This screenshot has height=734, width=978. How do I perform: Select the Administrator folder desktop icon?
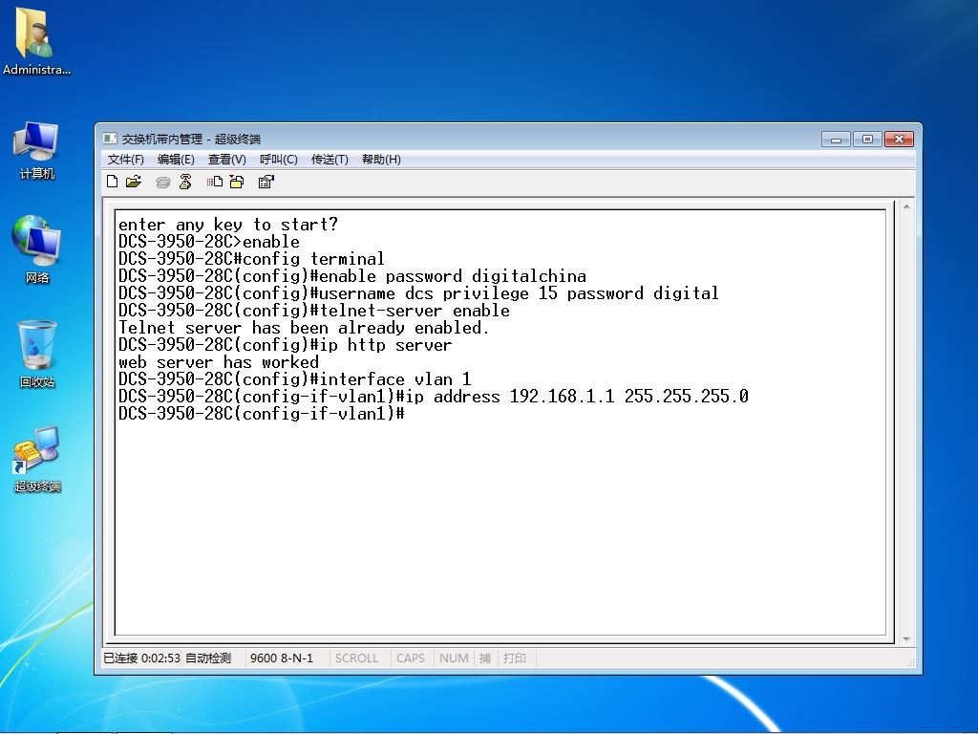[36, 41]
